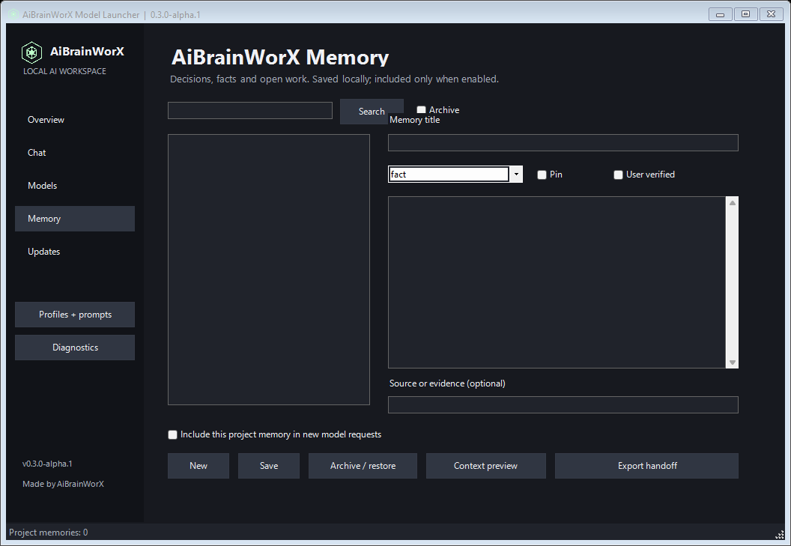791x546 pixels.
Task: Go to the Chat section
Action: (75, 152)
